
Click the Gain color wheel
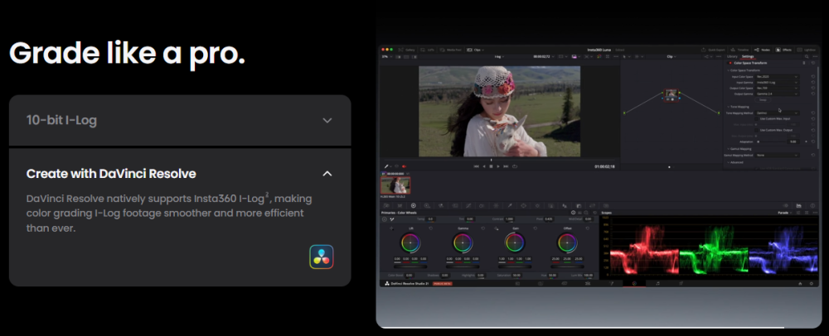(514, 243)
